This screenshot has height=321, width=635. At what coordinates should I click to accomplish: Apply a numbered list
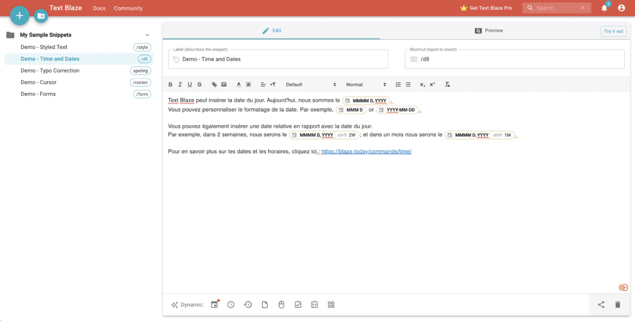(398, 85)
